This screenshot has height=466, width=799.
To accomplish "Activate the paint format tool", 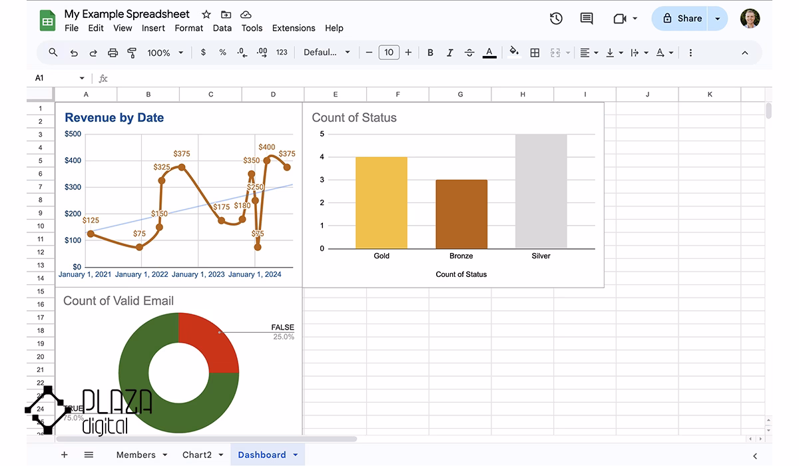I will click(132, 53).
